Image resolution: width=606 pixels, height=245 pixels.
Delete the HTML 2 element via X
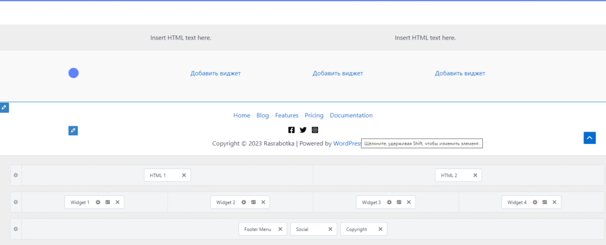coord(475,175)
